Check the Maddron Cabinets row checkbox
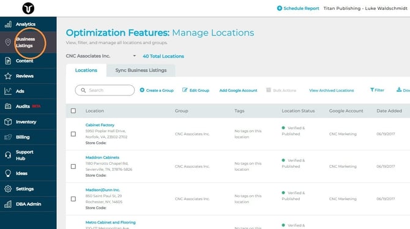The height and width of the screenshot is (229, 410). [73, 167]
